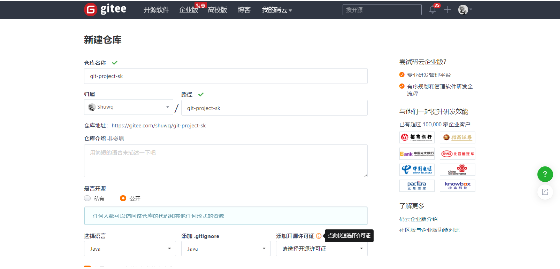Open the 我的码云 dropdown menu
This screenshot has height=269, width=560.
click(277, 10)
